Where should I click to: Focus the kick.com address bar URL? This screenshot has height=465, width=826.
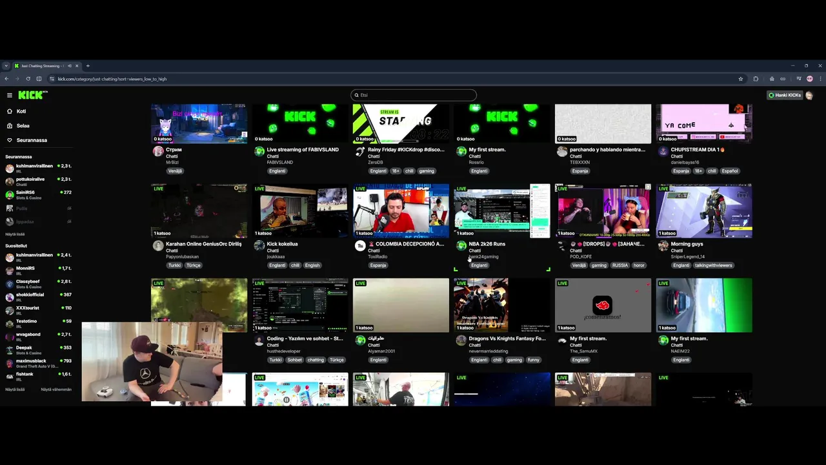[x=112, y=79]
